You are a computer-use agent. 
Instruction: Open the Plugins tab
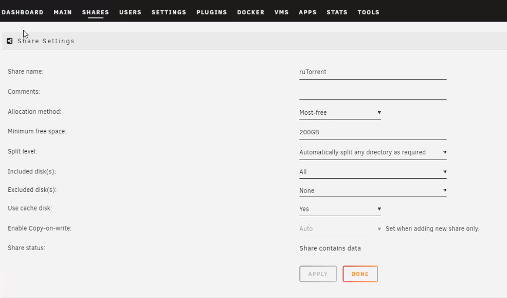click(x=212, y=12)
